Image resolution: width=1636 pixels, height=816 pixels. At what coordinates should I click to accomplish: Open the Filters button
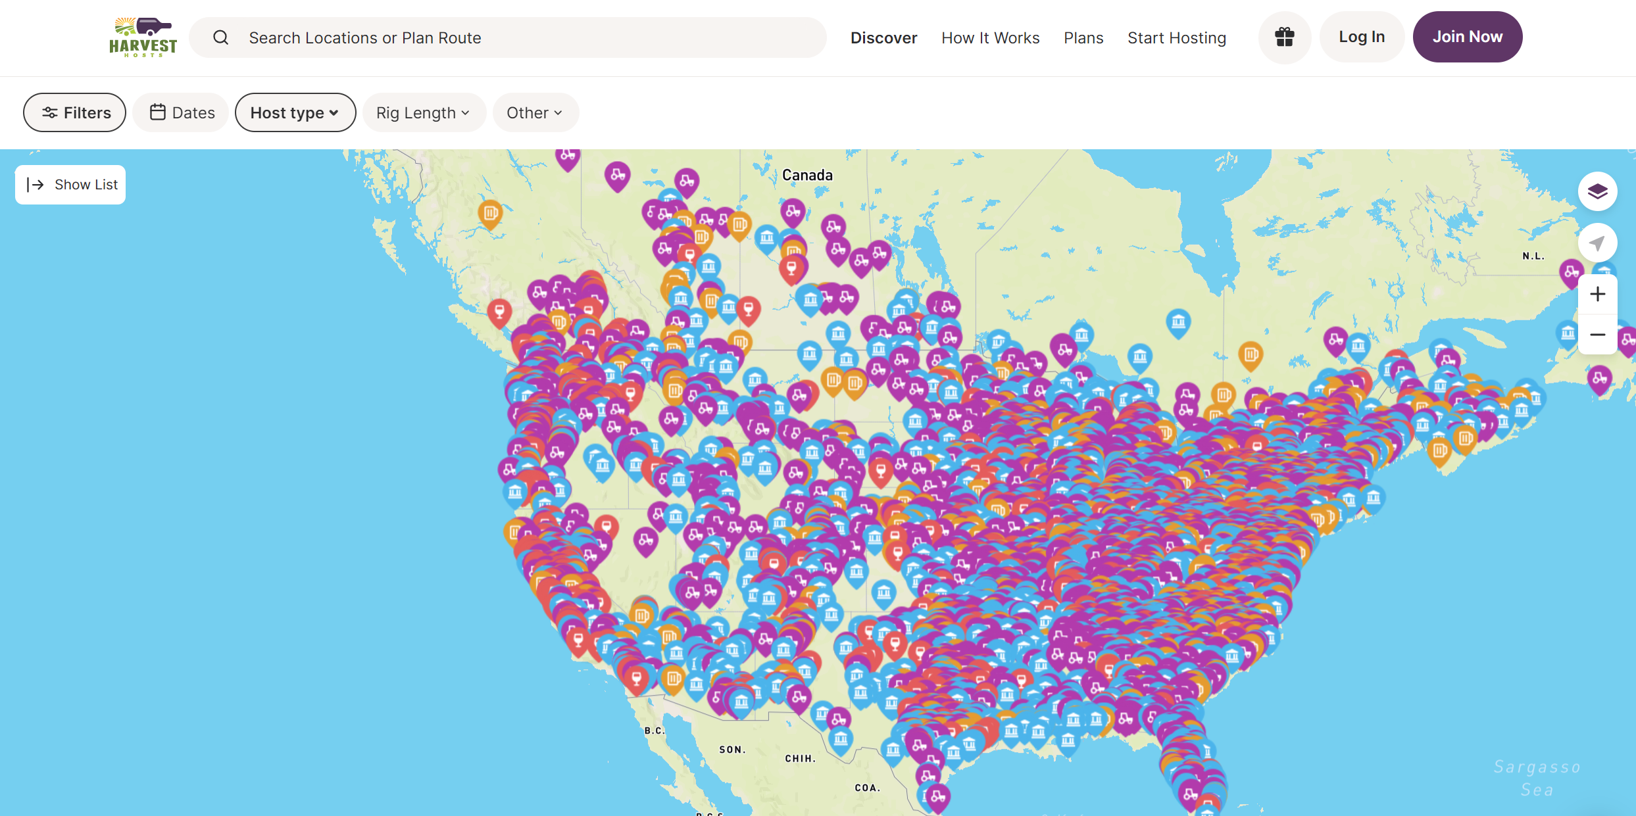pos(75,112)
